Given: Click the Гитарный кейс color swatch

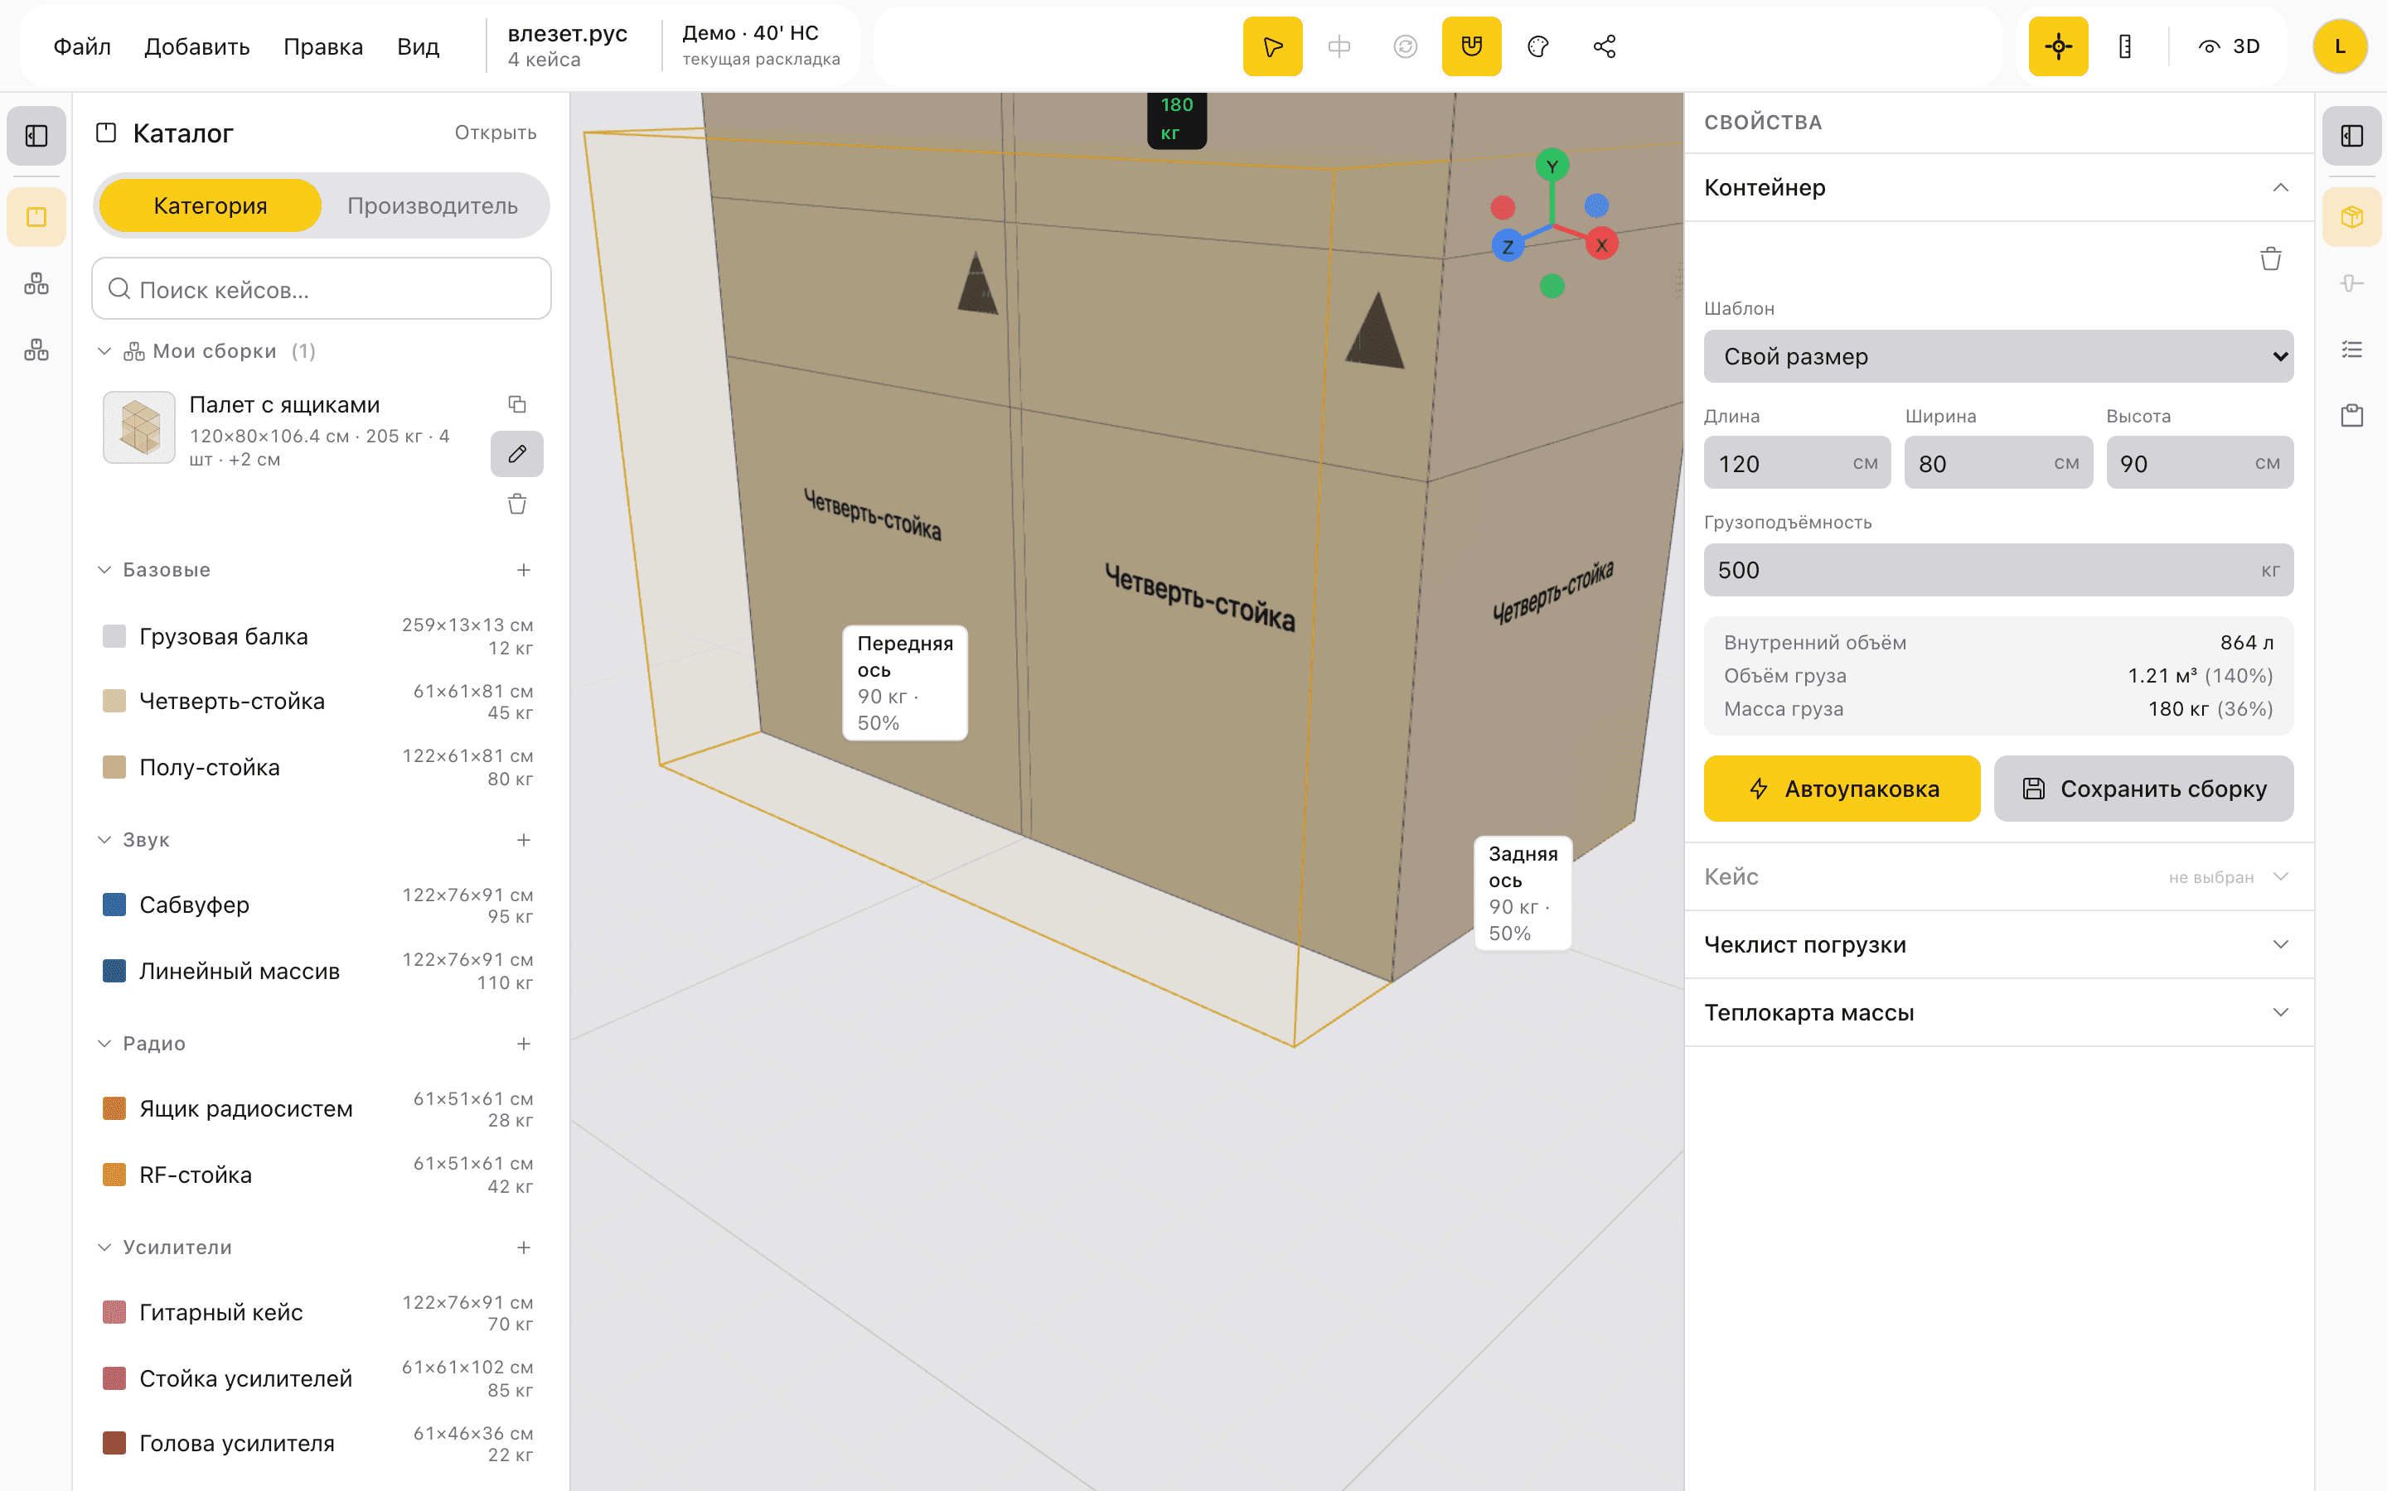Looking at the screenshot, I should click(114, 1311).
